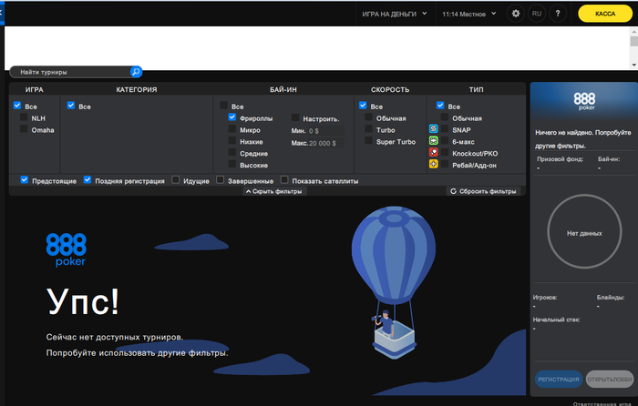Open the settings gear icon
Screen dimensions: 638x406
tap(516, 14)
